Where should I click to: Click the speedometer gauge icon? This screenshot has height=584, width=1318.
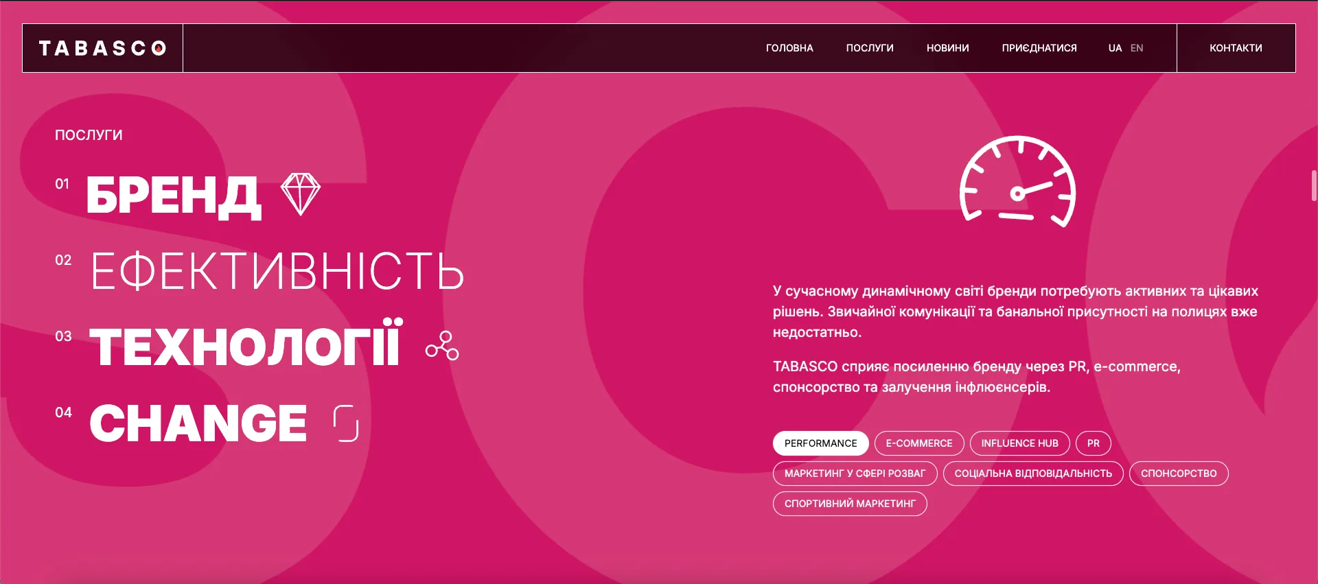coord(1017,182)
